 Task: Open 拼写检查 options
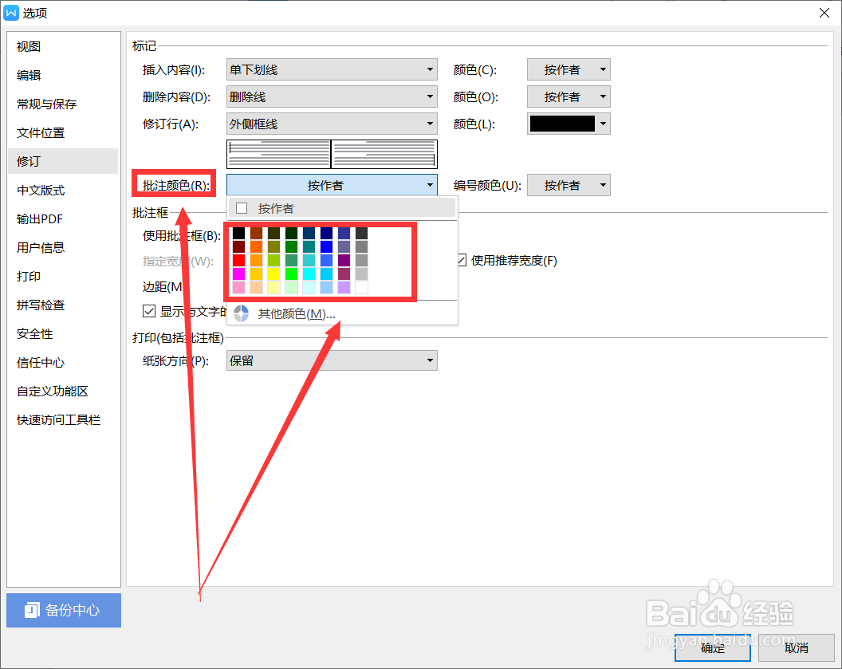63,305
